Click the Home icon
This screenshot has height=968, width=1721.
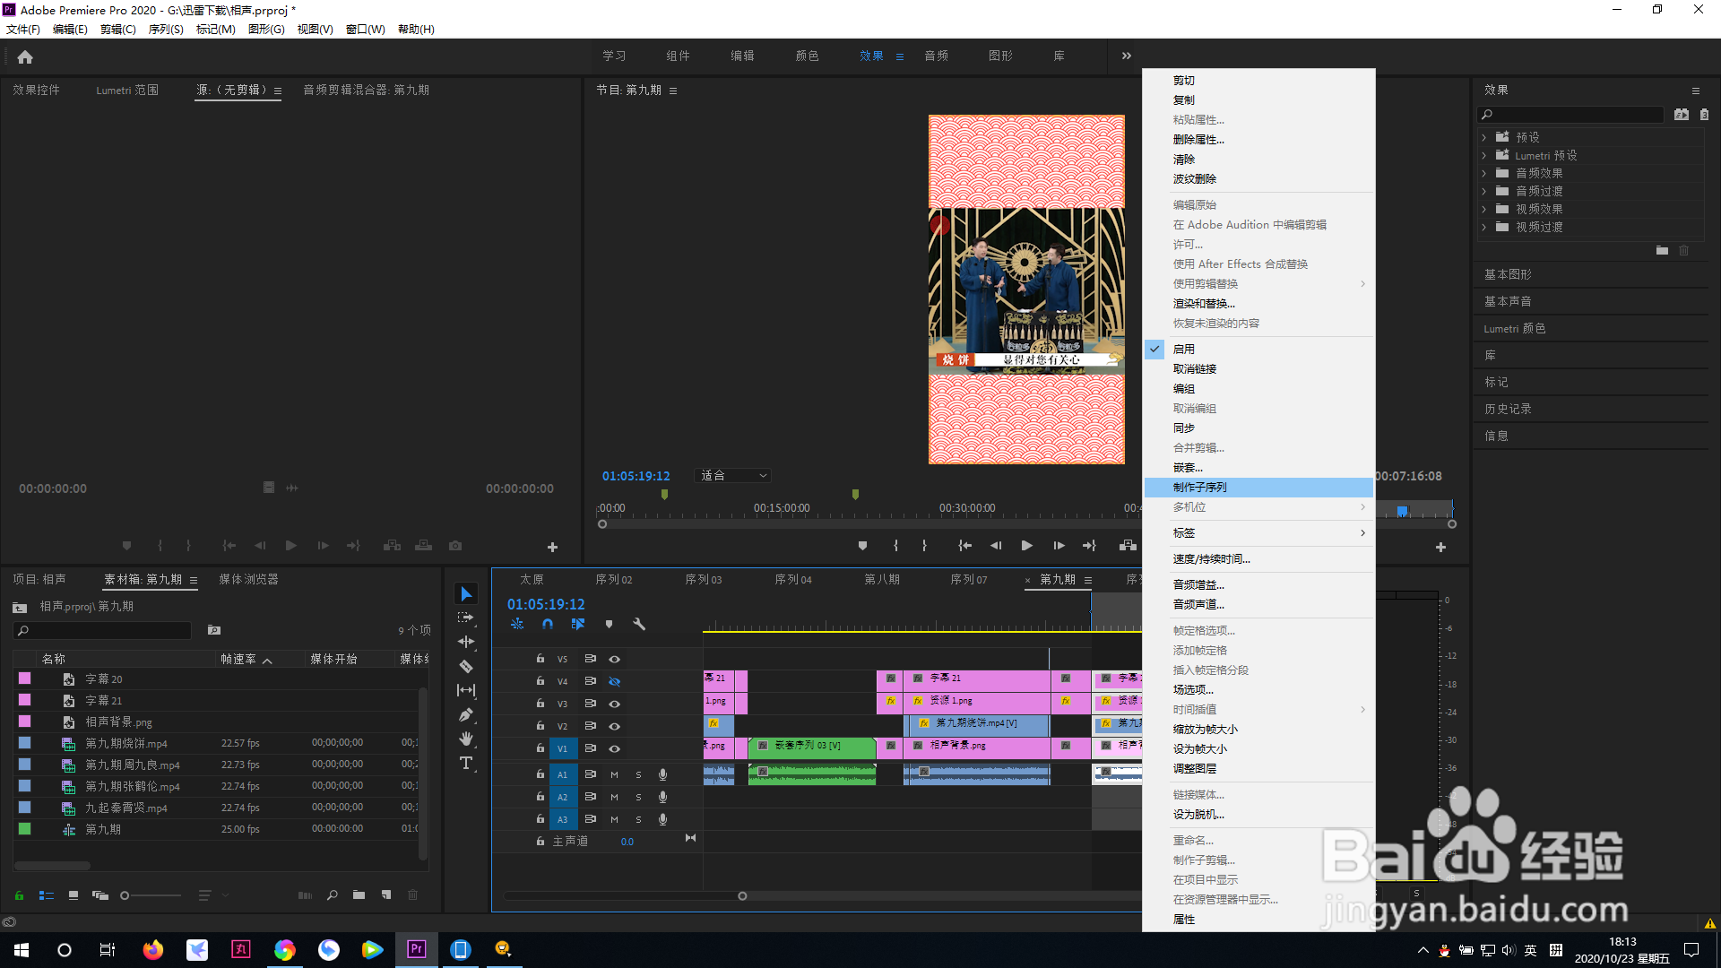pos(25,57)
